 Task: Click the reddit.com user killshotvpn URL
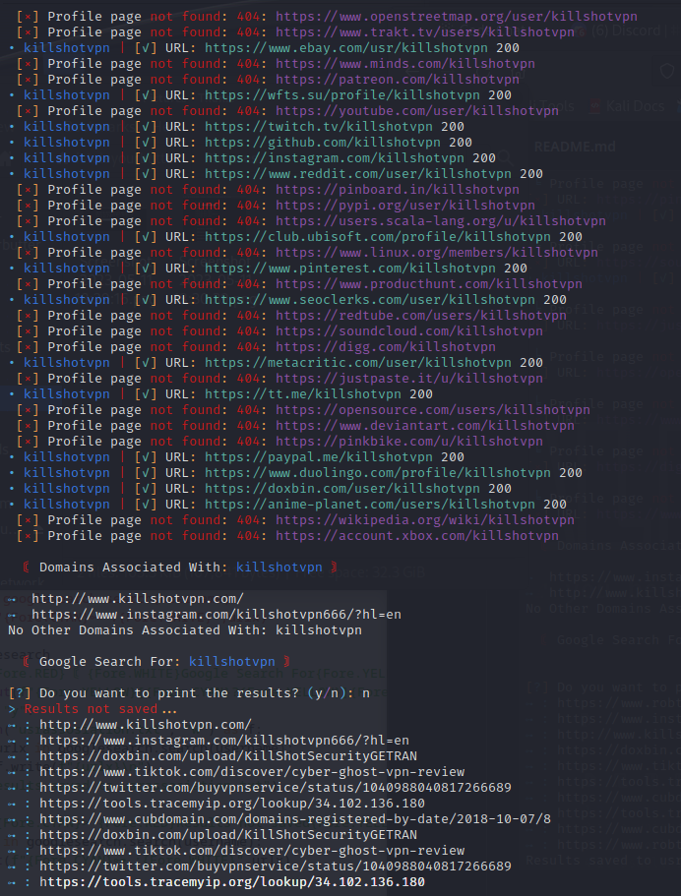[x=358, y=174]
